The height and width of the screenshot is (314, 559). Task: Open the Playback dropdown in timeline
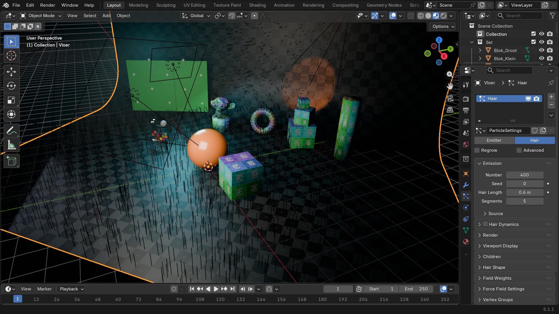click(x=72, y=289)
